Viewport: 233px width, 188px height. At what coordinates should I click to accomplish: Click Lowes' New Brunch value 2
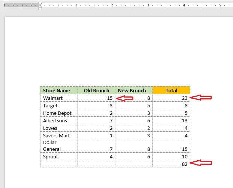click(149, 128)
